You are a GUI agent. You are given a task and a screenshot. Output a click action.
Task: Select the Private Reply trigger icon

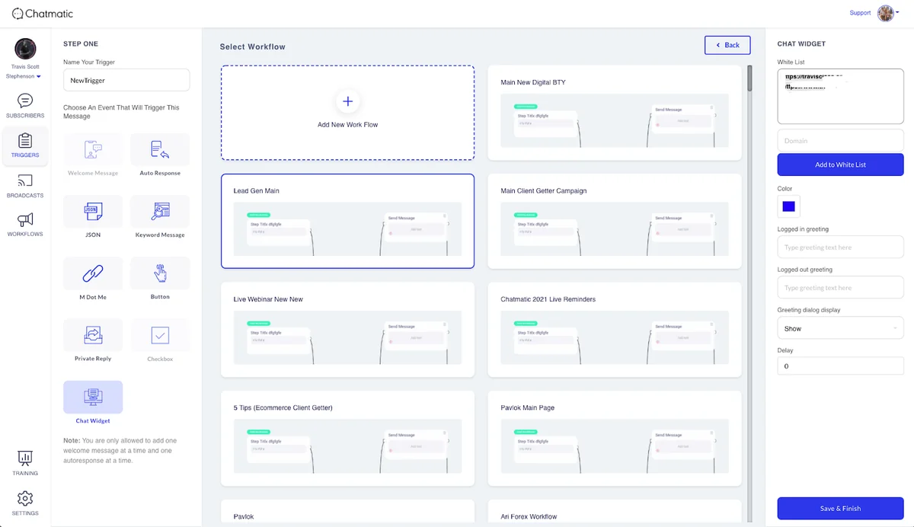click(x=93, y=335)
